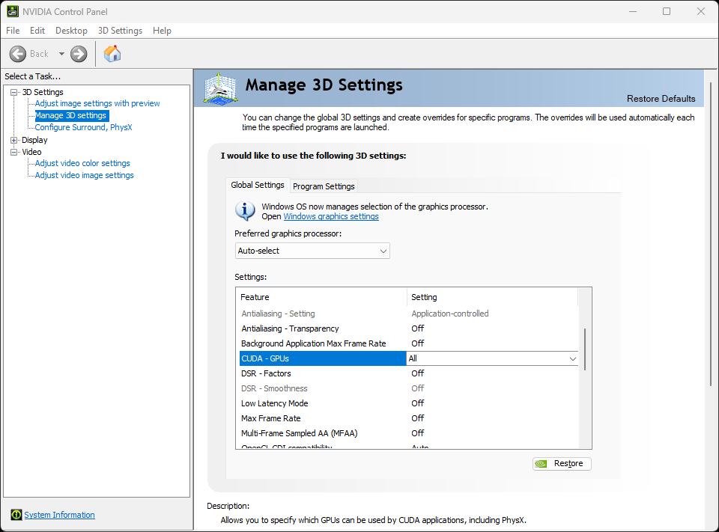The image size is (719, 532).
Task: Click the System Information link
Action: coord(59,515)
